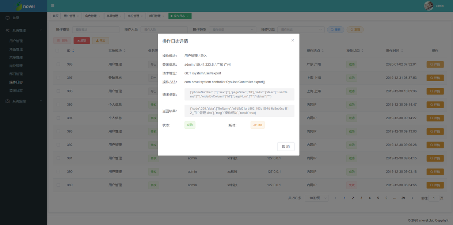Focus the 操作人员 search input
Image resolution: width=453 pixels, height=225 pixels.
point(164,30)
